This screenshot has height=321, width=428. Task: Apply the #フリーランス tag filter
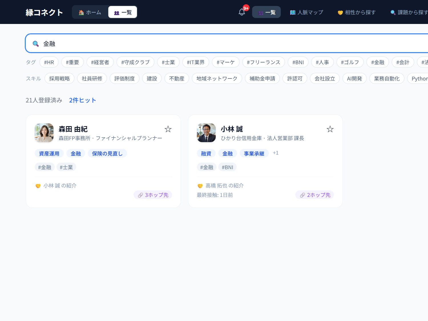coord(264,62)
